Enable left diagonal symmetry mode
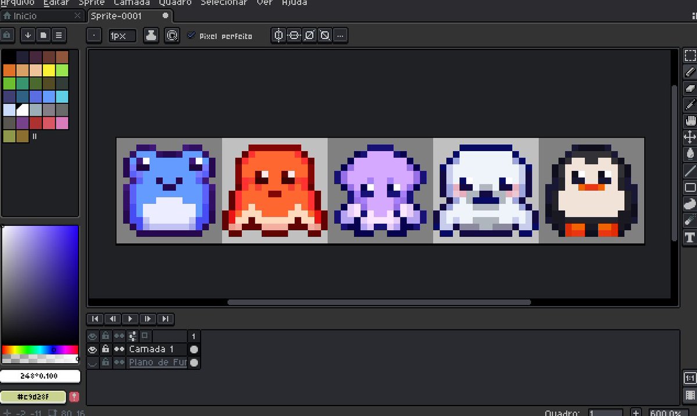The image size is (697, 416). (325, 35)
